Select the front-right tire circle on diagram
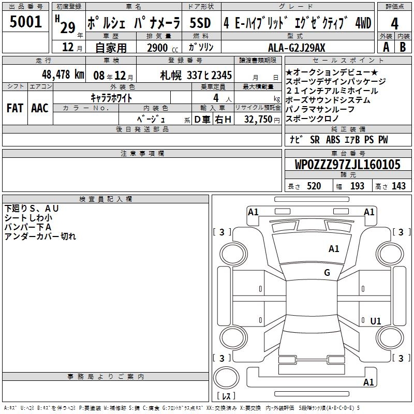The width and height of the screenshot is (414, 414). pos(390,254)
